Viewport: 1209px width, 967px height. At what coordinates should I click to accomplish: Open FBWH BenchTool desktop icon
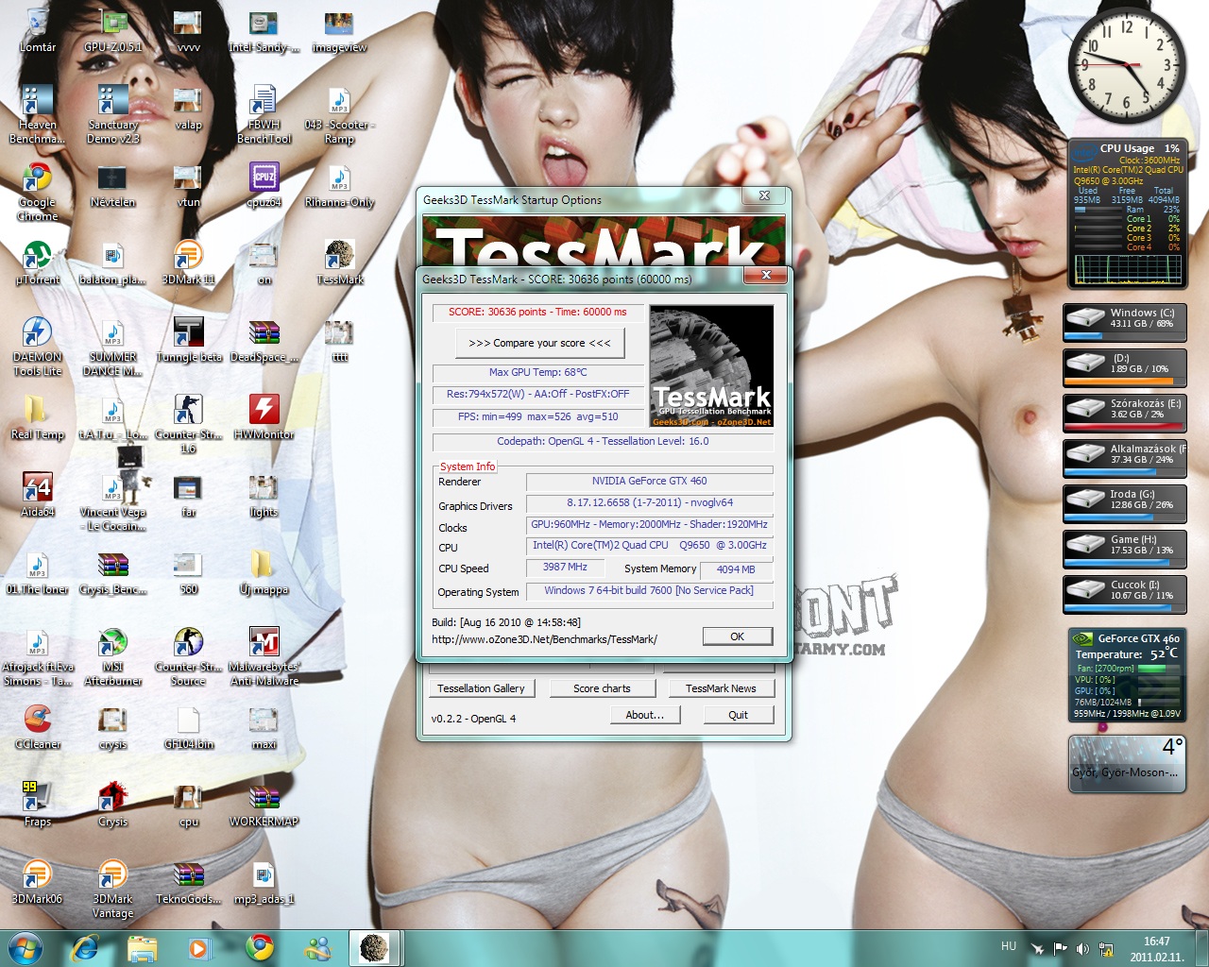[264, 115]
